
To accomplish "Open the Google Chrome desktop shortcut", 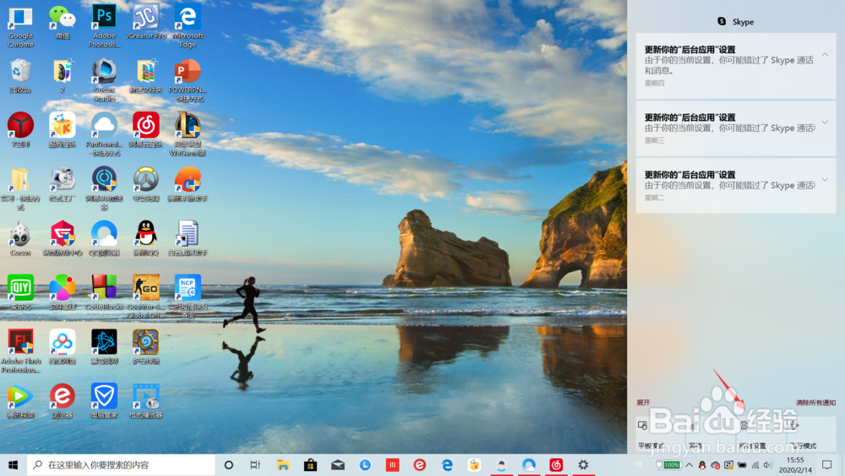I will pos(20,27).
